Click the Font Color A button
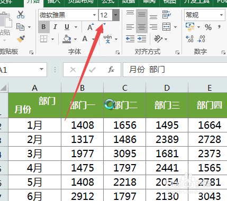The image size is (227, 201). click(x=85, y=39)
